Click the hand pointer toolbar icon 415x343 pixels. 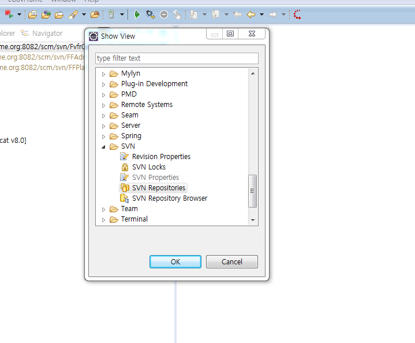[x=177, y=14]
